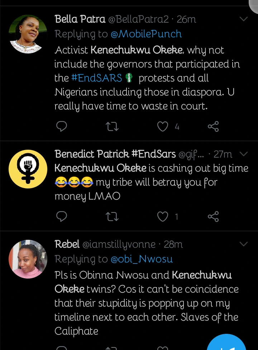Screen dimensions: 258x350
Task: Share Bella Patra's tweet
Action: [x=213, y=126]
